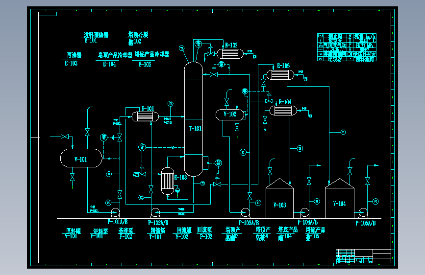Click the T-101 distillation column
425x275 pixels.
click(x=193, y=119)
